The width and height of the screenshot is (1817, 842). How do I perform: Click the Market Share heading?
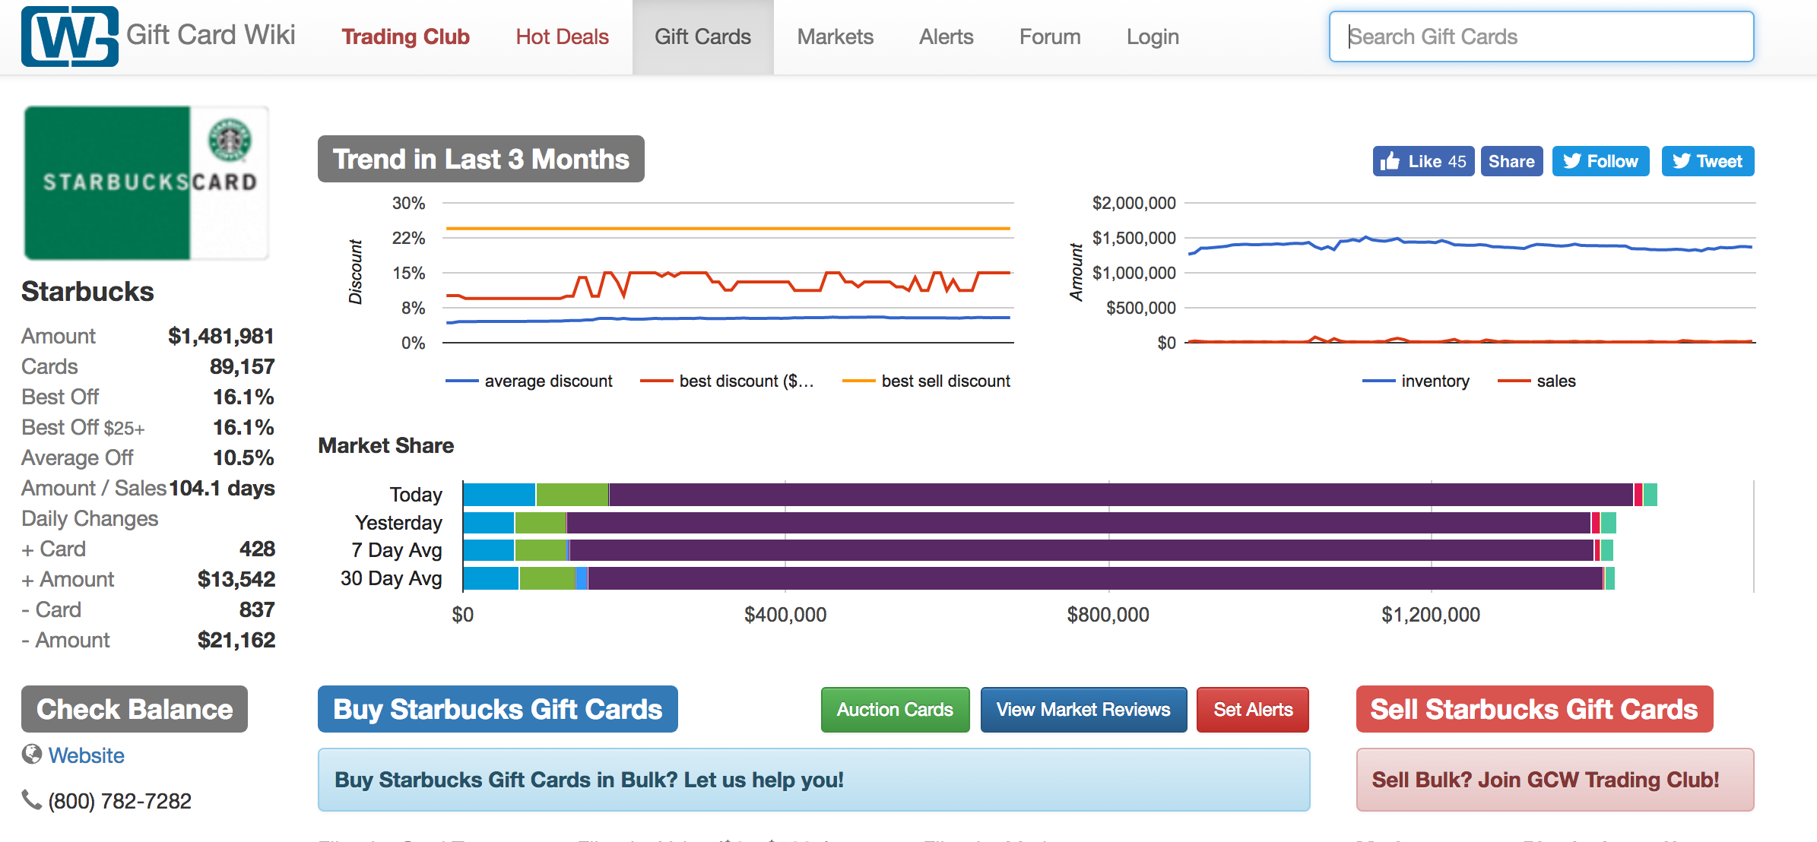386,445
